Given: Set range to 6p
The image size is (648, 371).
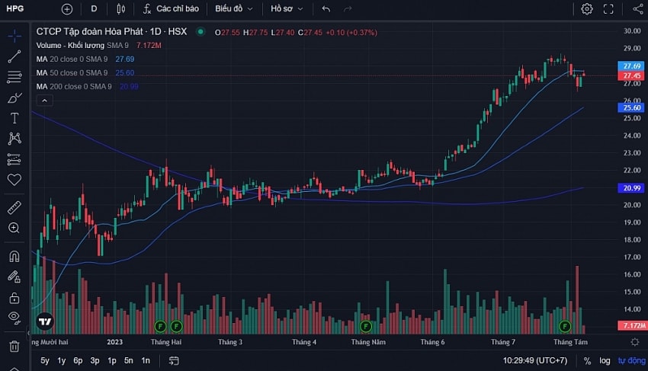Looking at the screenshot, I should (x=78, y=360).
